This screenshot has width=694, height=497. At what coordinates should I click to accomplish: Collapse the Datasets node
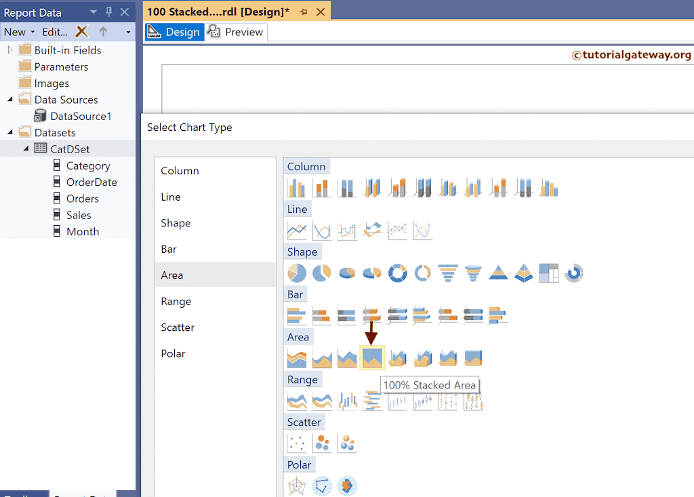pyautogui.click(x=10, y=132)
